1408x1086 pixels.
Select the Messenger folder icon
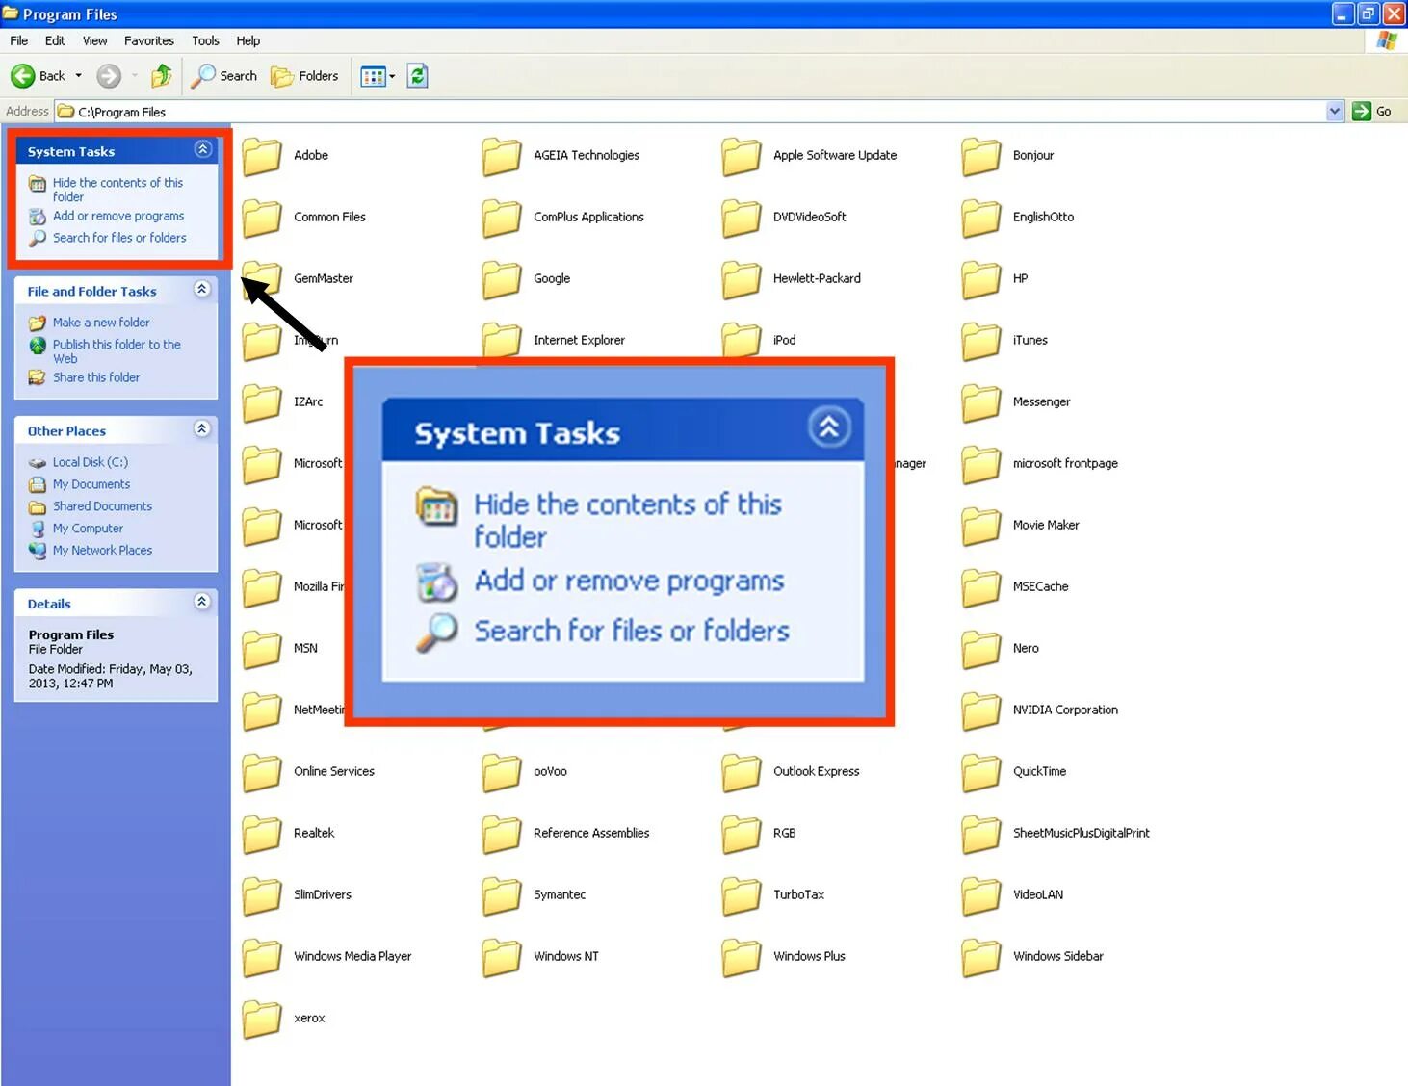981,402
